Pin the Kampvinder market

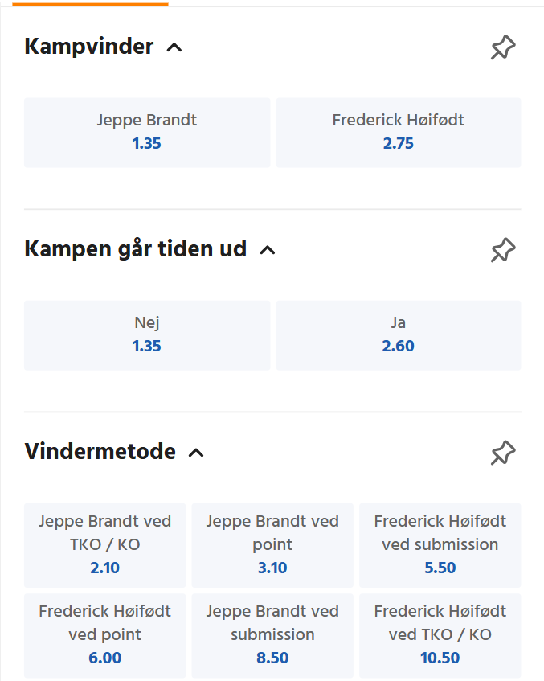pyautogui.click(x=503, y=48)
